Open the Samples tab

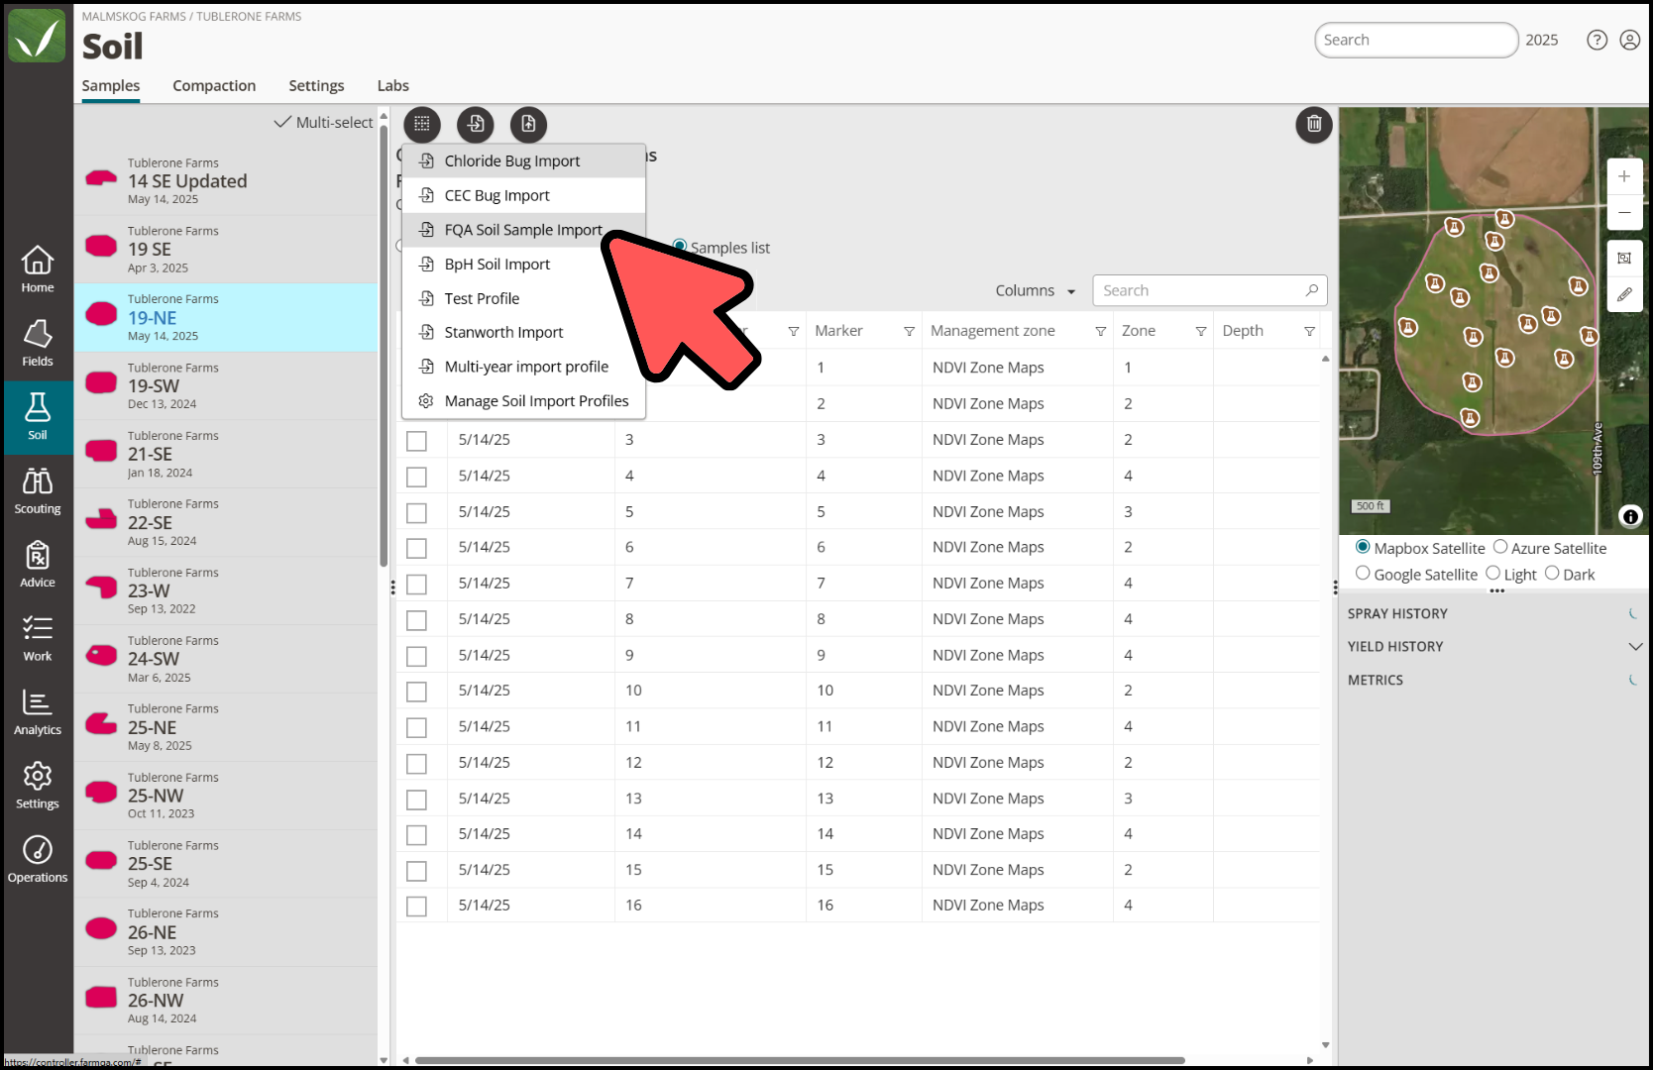pyautogui.click(x=110, y=85)
